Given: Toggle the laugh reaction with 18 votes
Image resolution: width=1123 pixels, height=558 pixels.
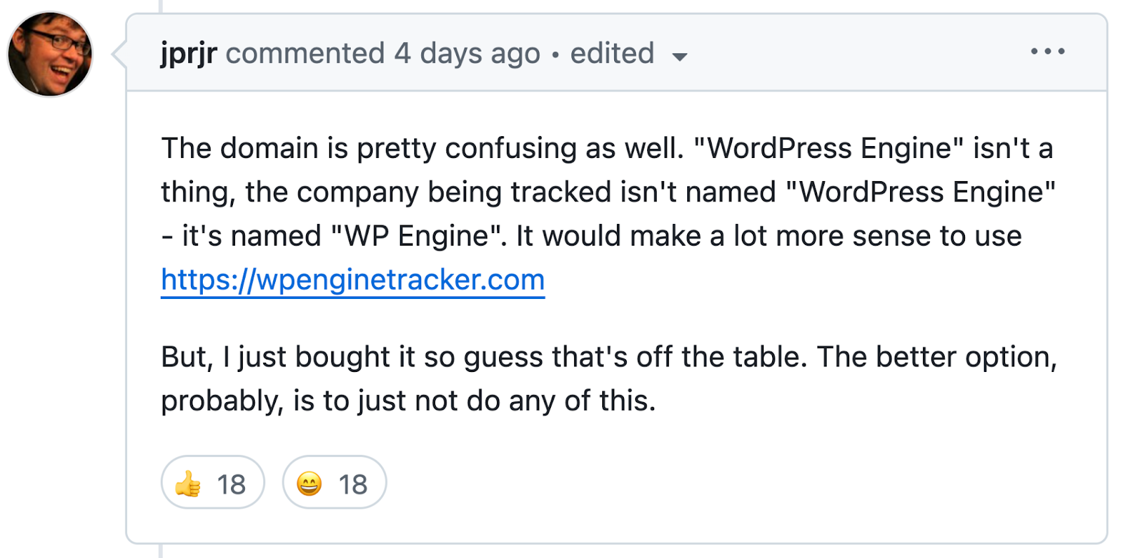Looking at the screenshot, I should [x=334, y=482].
